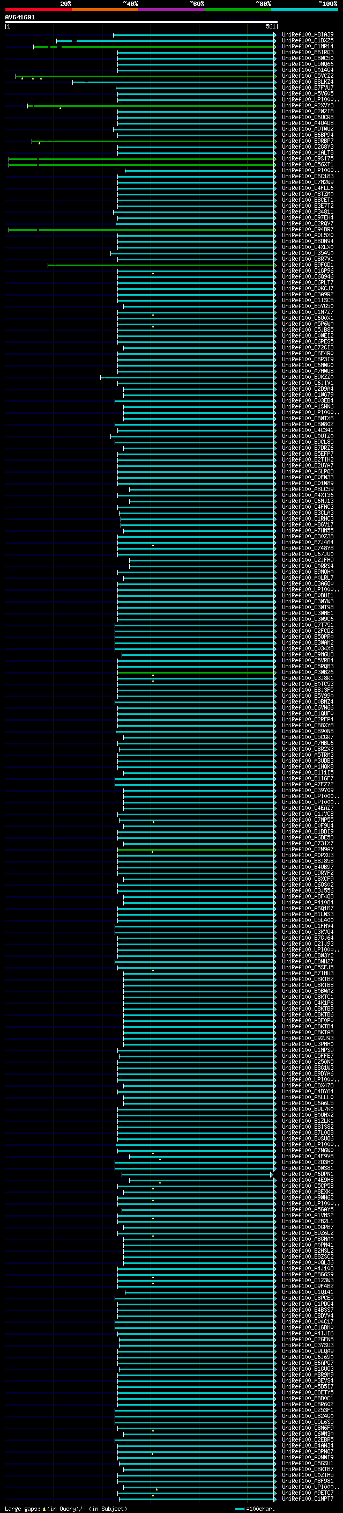Viewport: 343px width, 1513px height.
Task: Select hit UniRef100_P34811
Action: click(x=307, y=212)
